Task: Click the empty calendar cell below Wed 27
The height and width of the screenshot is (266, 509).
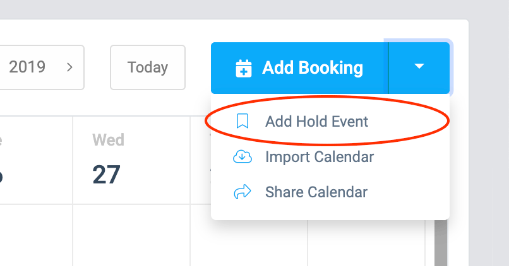Action: pos(131,235)
